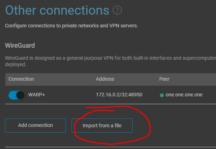Click the empty header area right of Peer
The image size is (216, 149).
point(193,79)
